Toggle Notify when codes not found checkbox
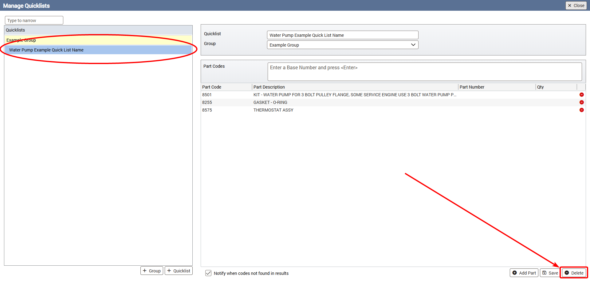 pos(208,273)
